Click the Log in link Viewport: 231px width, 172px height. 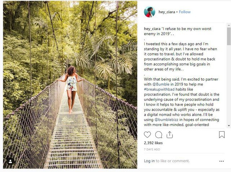(x=149, y=161)
